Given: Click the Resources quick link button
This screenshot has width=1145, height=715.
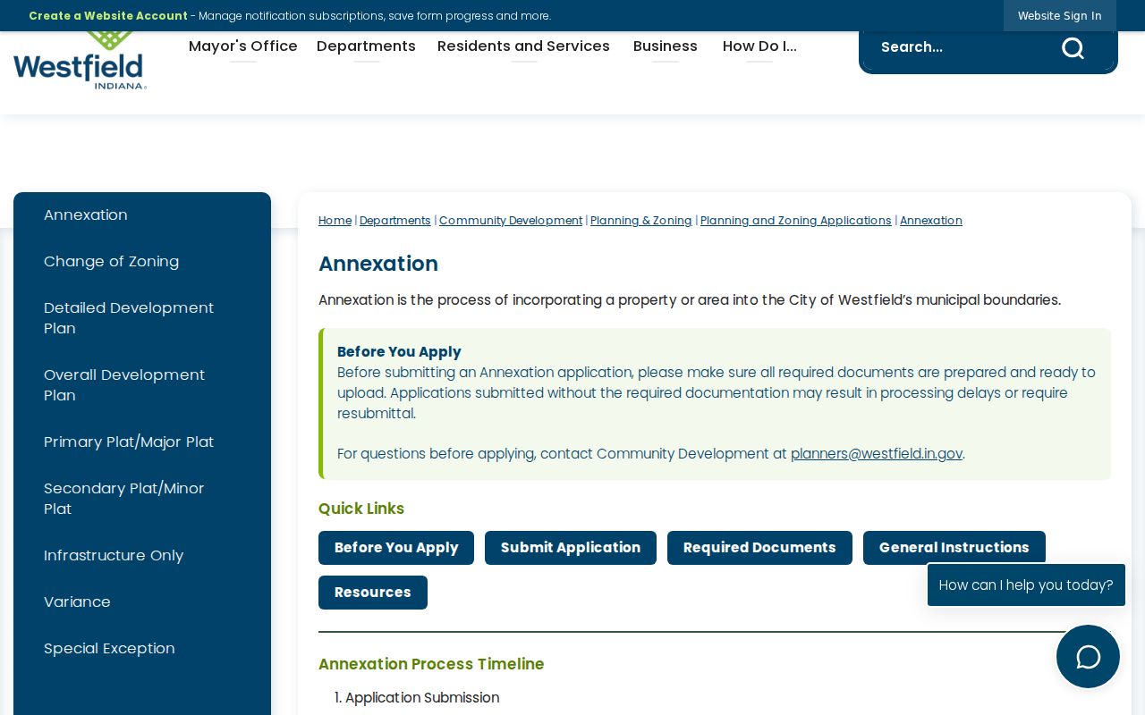Looking at the screenshot, I should (373, 593).
